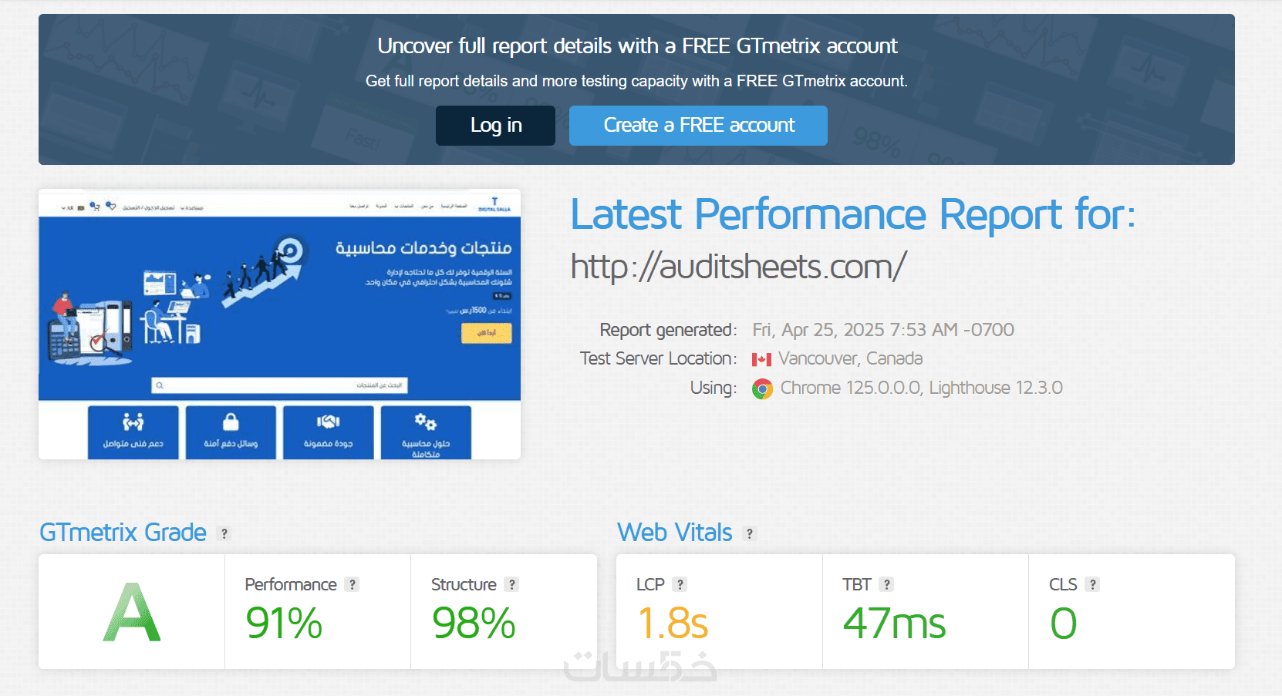Viewport: 1282px width, 696px height.
Task: Click help icon next to LCP
Action: (x=680, y=584)
